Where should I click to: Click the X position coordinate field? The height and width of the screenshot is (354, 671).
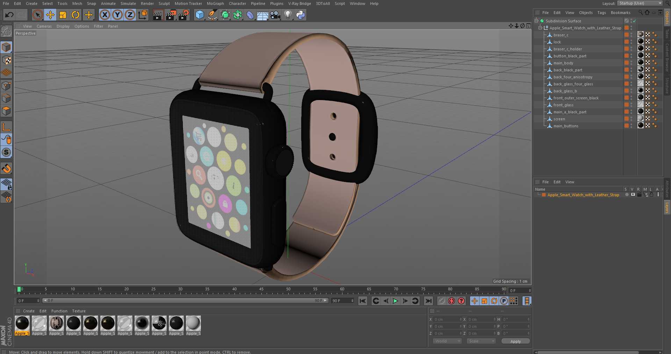coord(447,319)
